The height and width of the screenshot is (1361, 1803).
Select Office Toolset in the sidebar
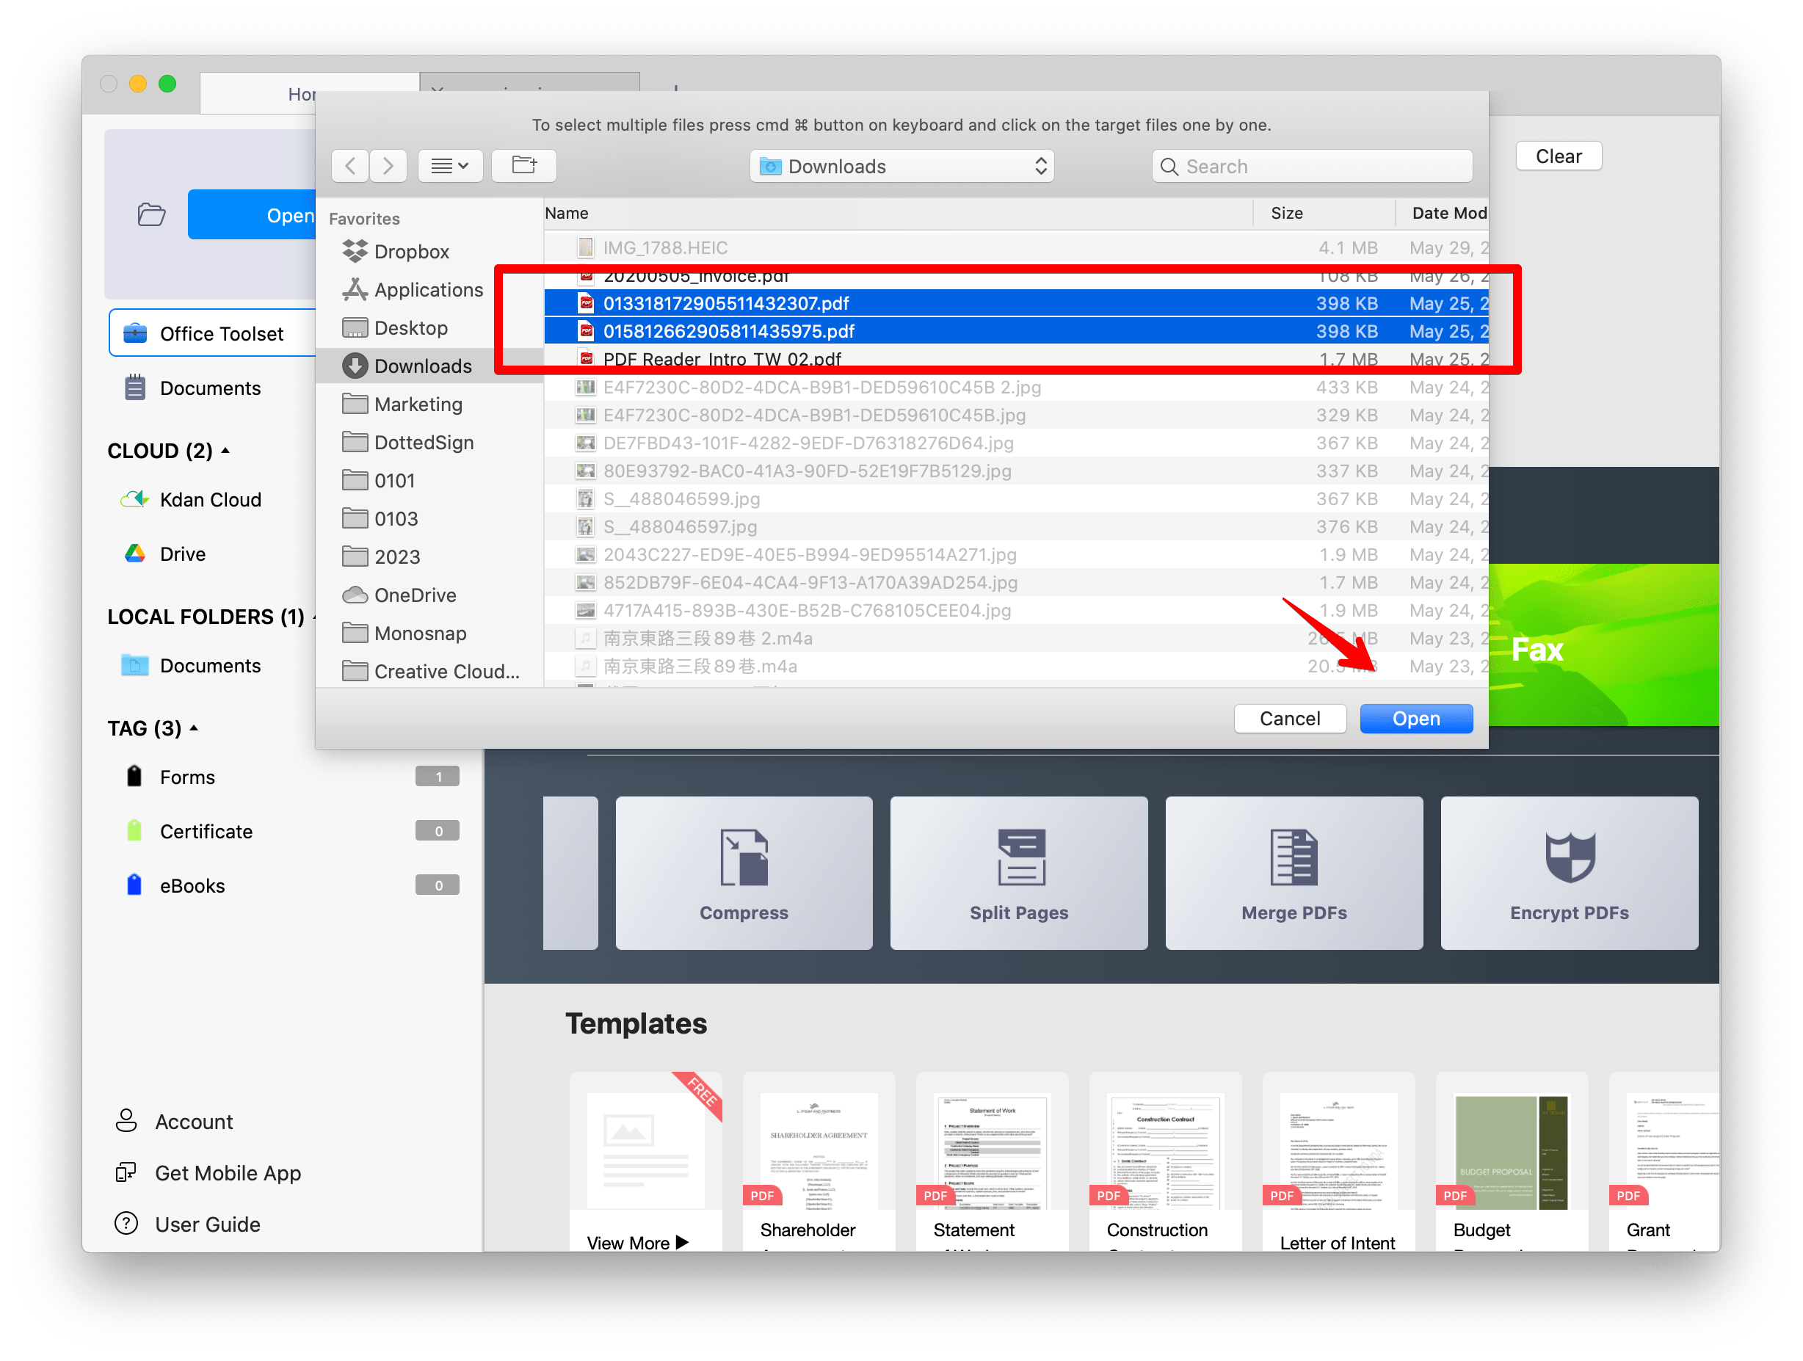point(221,333)
